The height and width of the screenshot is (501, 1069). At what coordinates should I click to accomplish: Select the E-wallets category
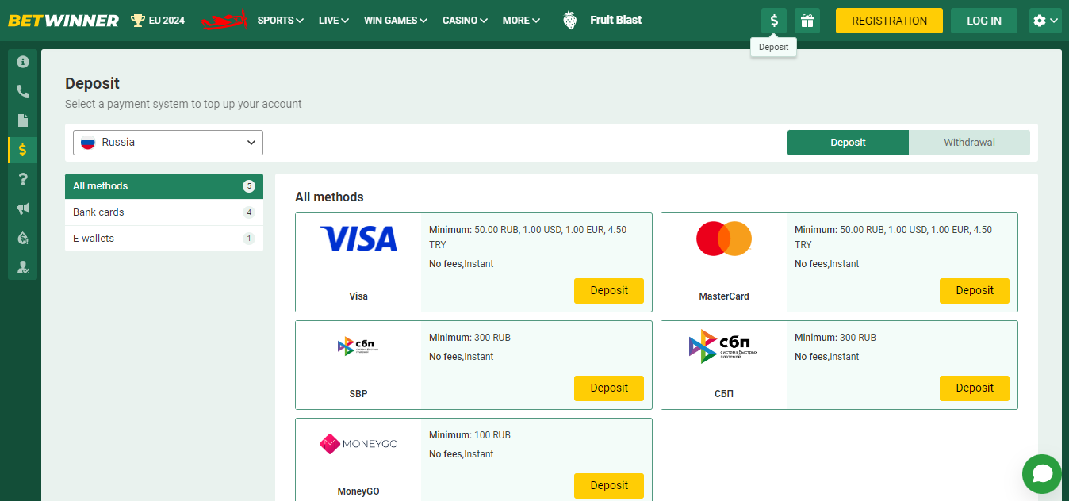(163, 239)
